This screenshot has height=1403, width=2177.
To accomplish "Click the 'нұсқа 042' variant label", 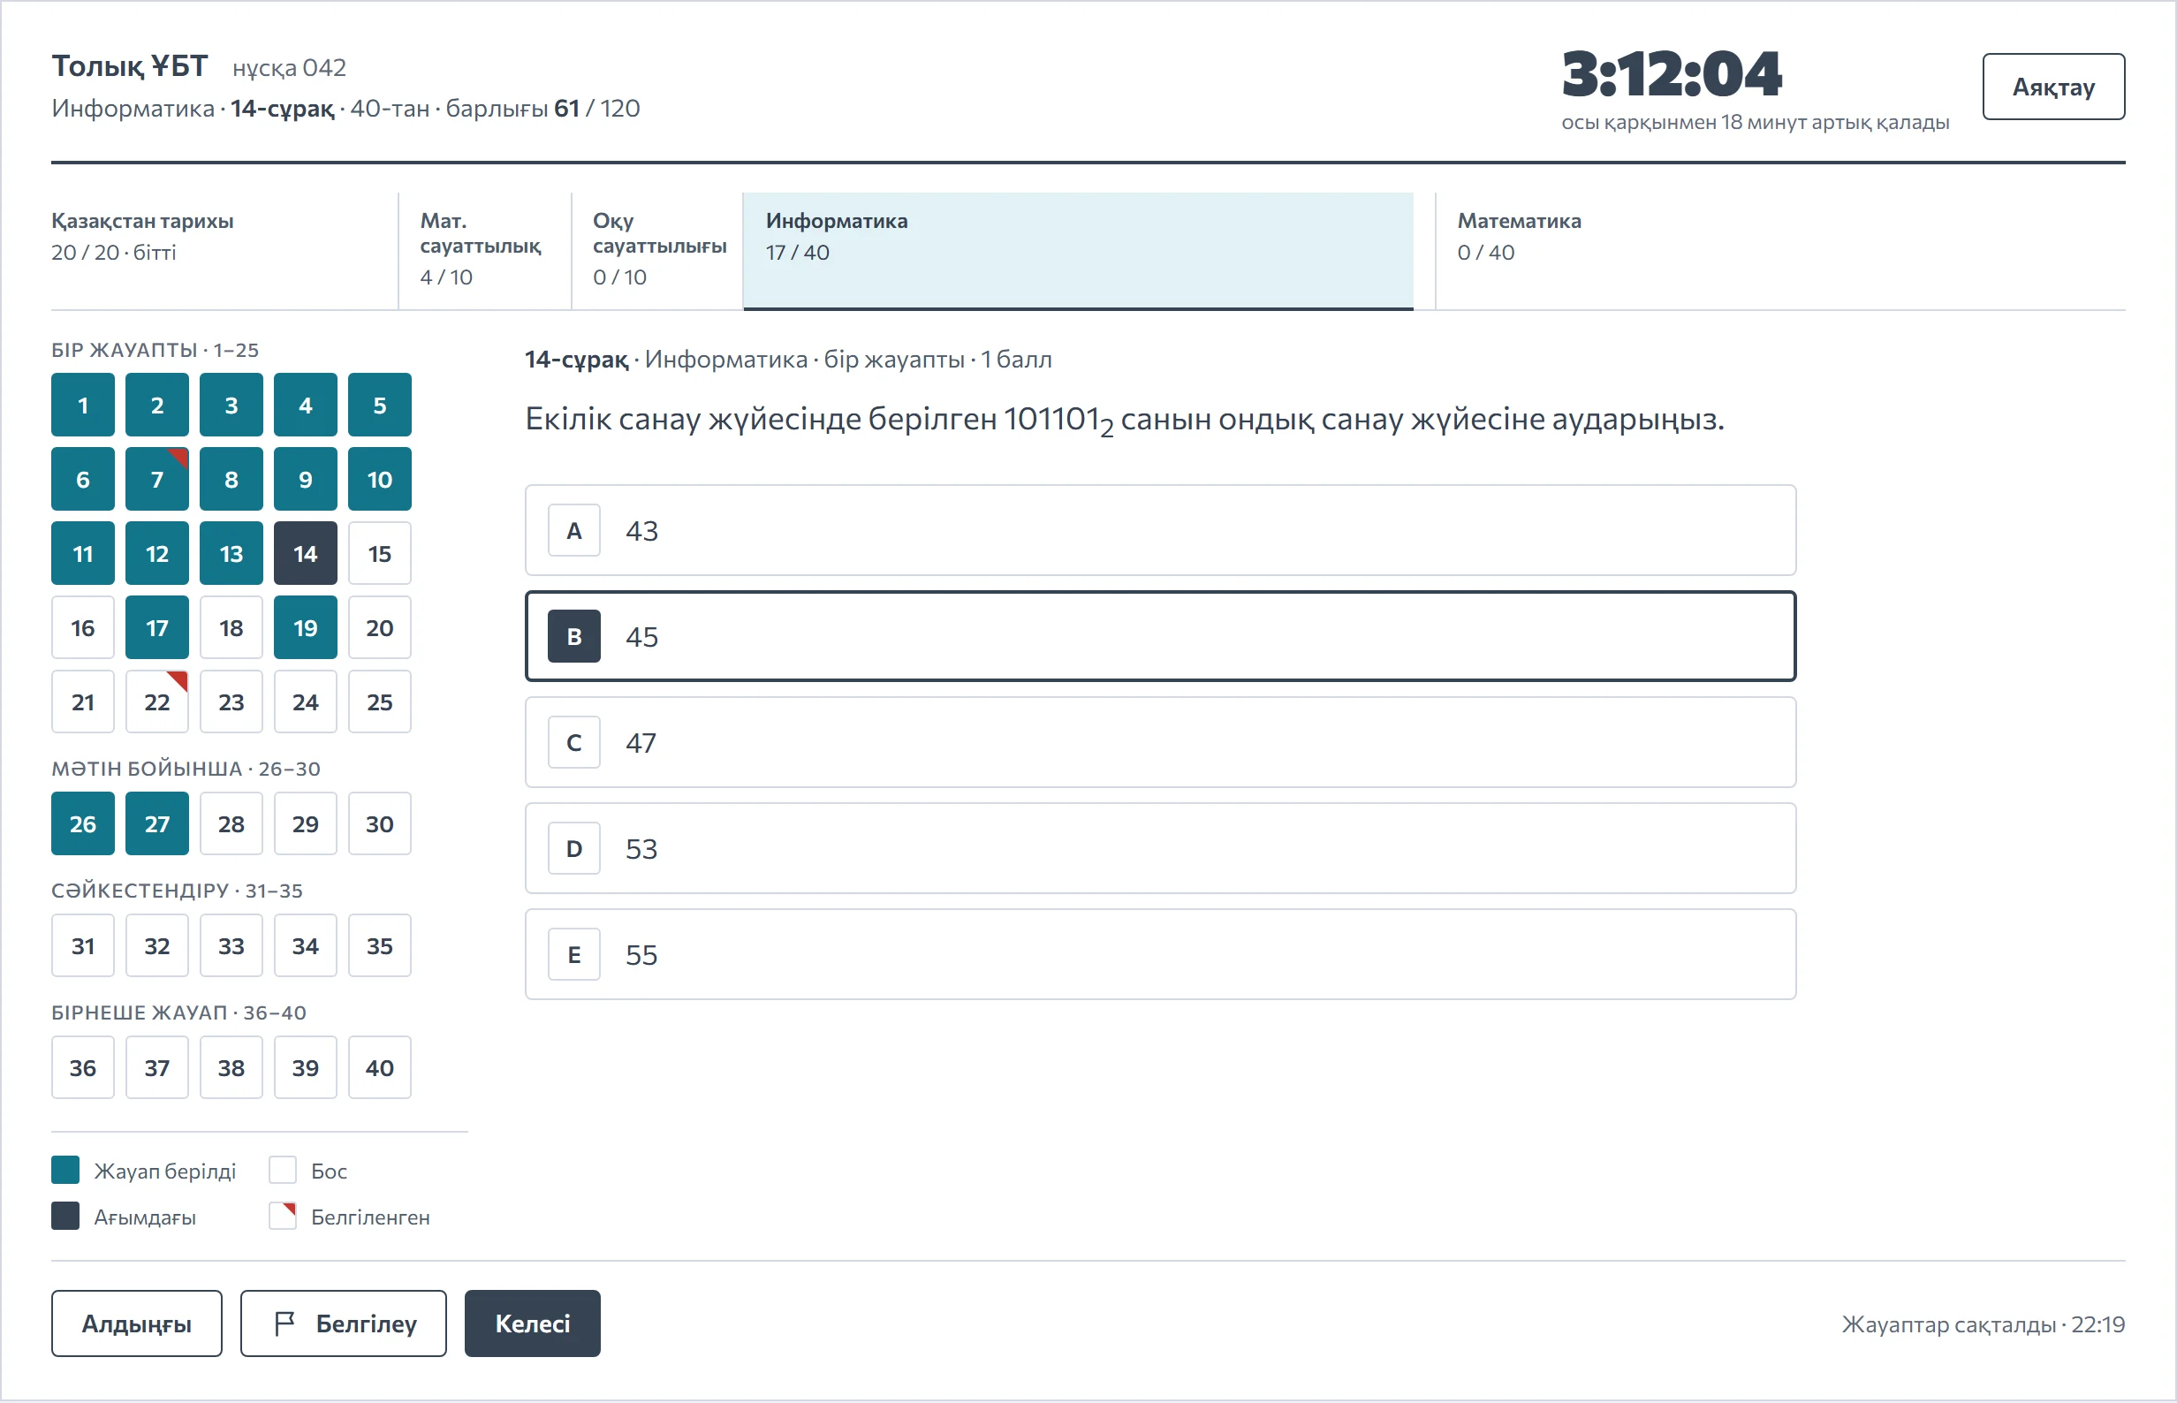I will point(289,67).
